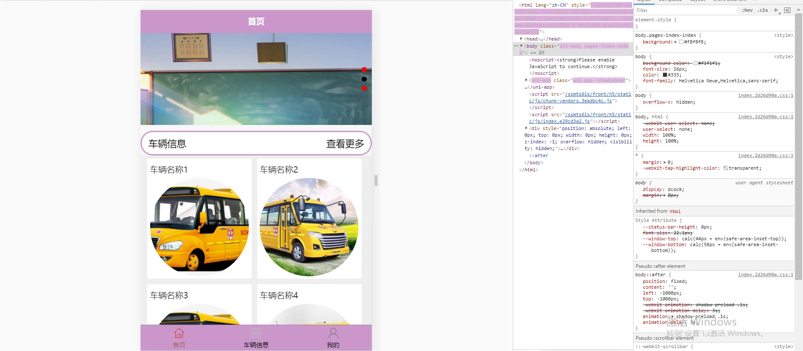This screenshot has height=351, width=803.
Task: Expand the background shorthand triangle
Action: click(x=675, y=42)
